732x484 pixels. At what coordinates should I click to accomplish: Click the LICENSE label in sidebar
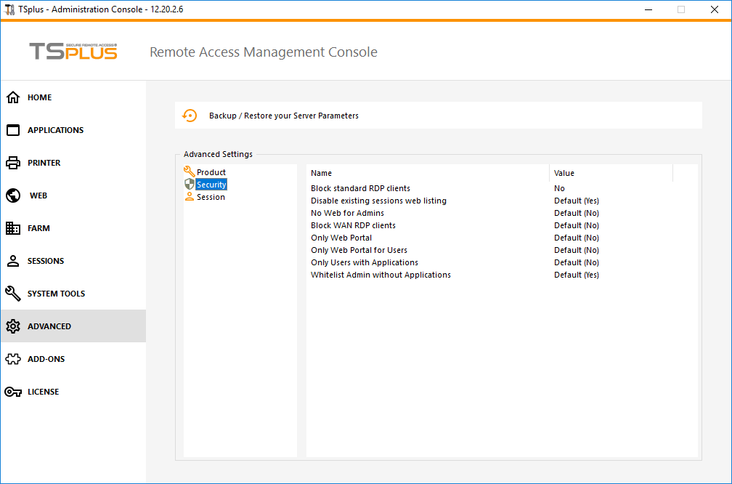pos(43,392)
